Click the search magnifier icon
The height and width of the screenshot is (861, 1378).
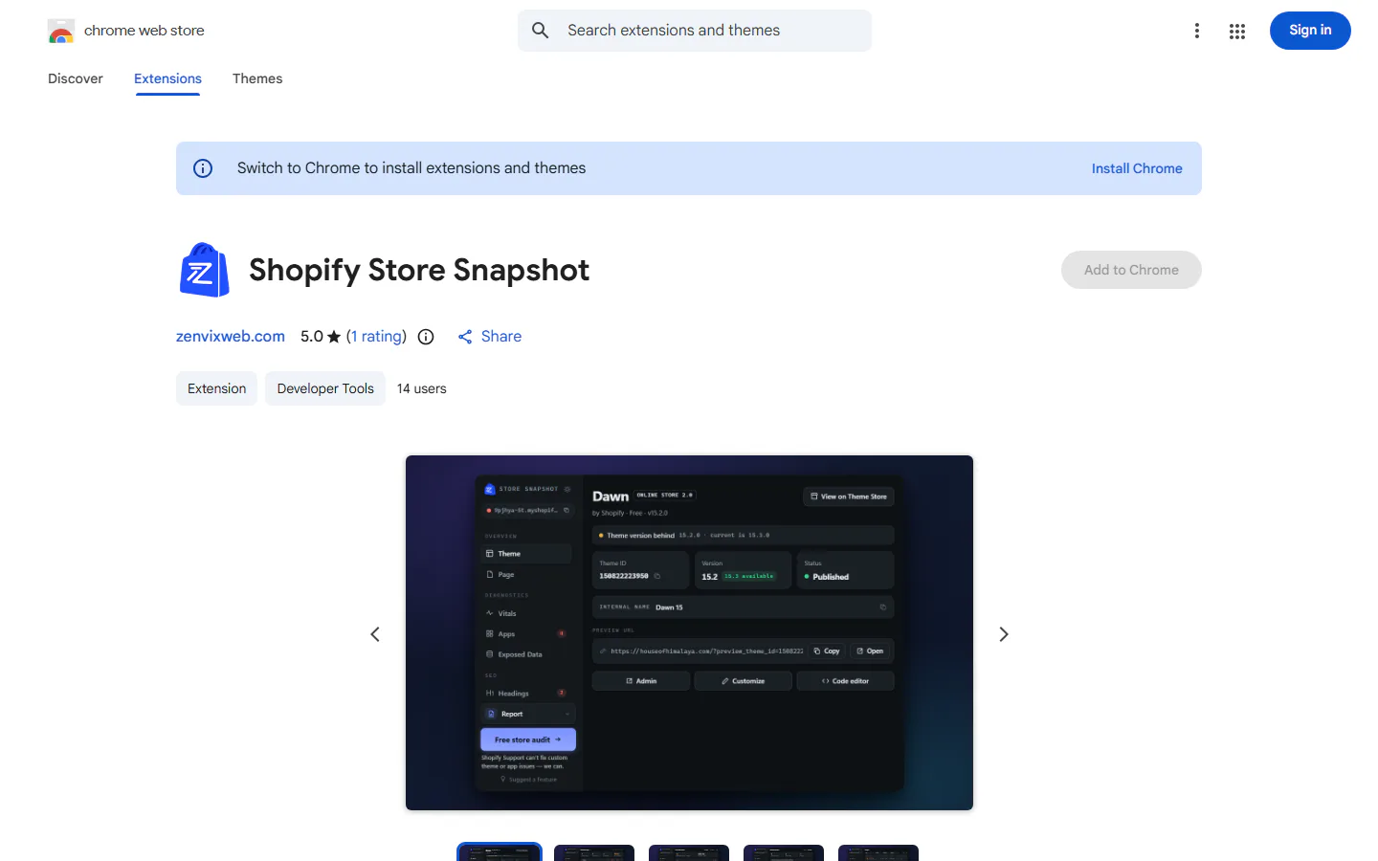tap(541, 31)
